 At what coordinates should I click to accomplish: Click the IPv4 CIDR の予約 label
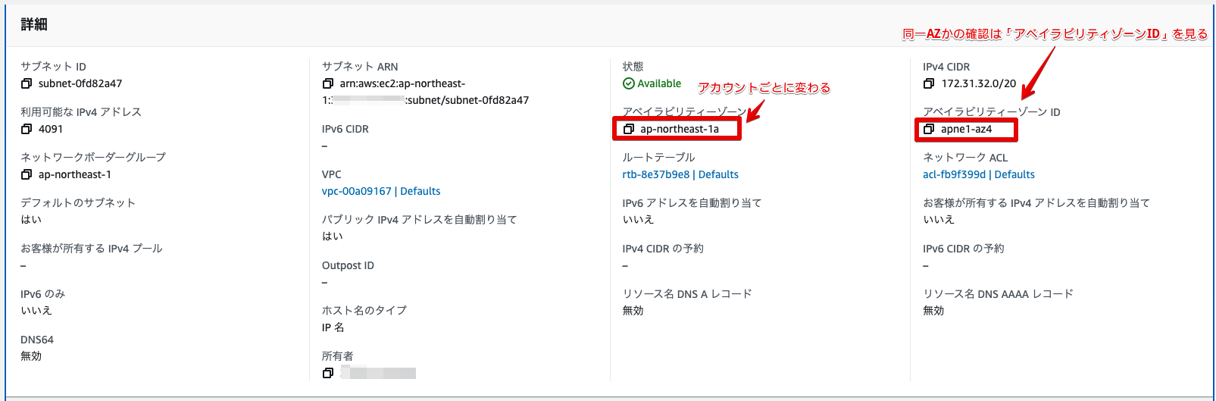[663, 249]
